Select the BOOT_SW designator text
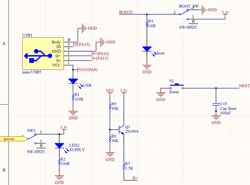 189,6
